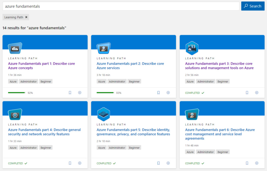Screen dimensions: 267x171
Task: Click the Administrator tag on part 4 card
Action: [28, 148]
